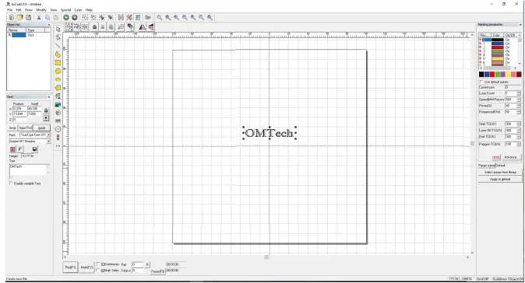The image size is (525, 283).
Task: Toggle the On state of pen 2
Action: 508,47
